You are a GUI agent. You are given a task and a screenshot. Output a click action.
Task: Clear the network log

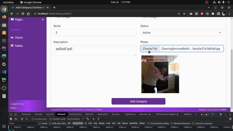[16, 119]
